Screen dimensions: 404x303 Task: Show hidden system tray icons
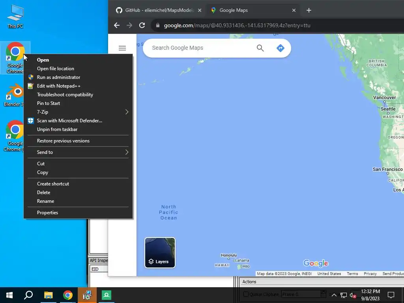point(334,295)
